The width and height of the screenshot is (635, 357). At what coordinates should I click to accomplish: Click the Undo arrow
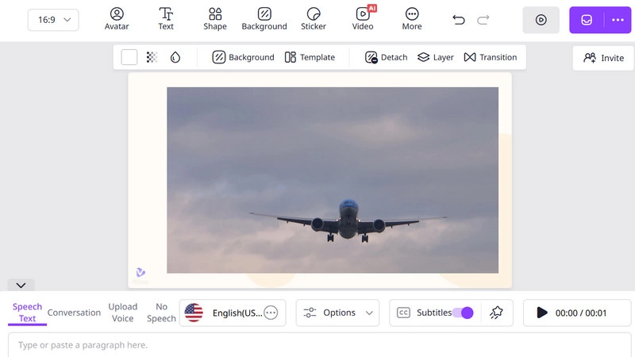[458, 20]
